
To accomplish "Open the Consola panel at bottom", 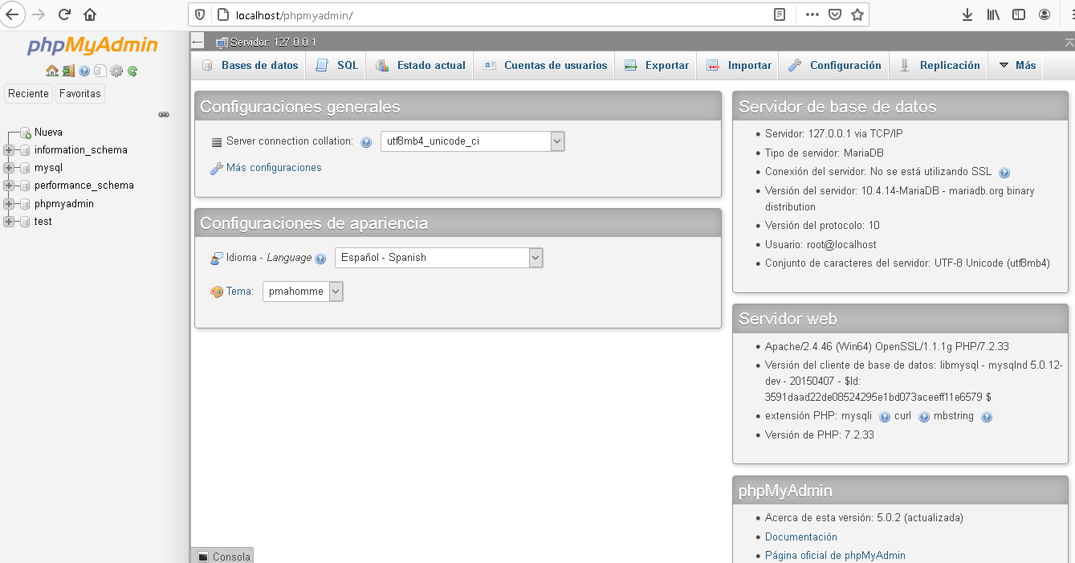I will (x=222, y=555).
